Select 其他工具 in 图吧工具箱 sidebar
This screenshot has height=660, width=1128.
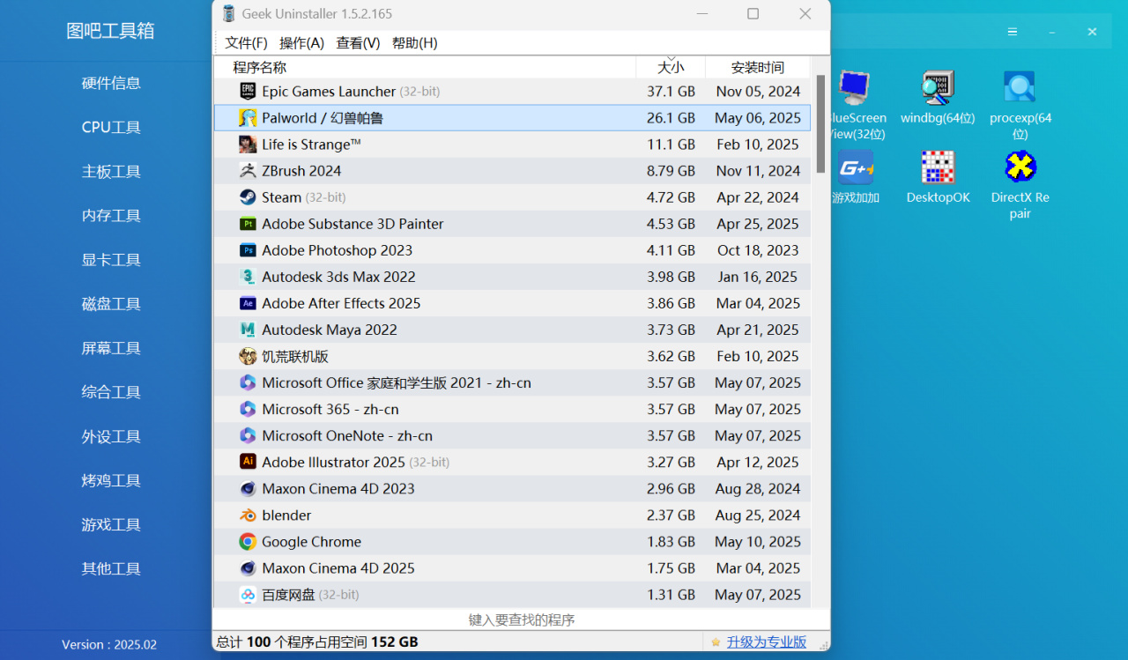click(111, 568)
